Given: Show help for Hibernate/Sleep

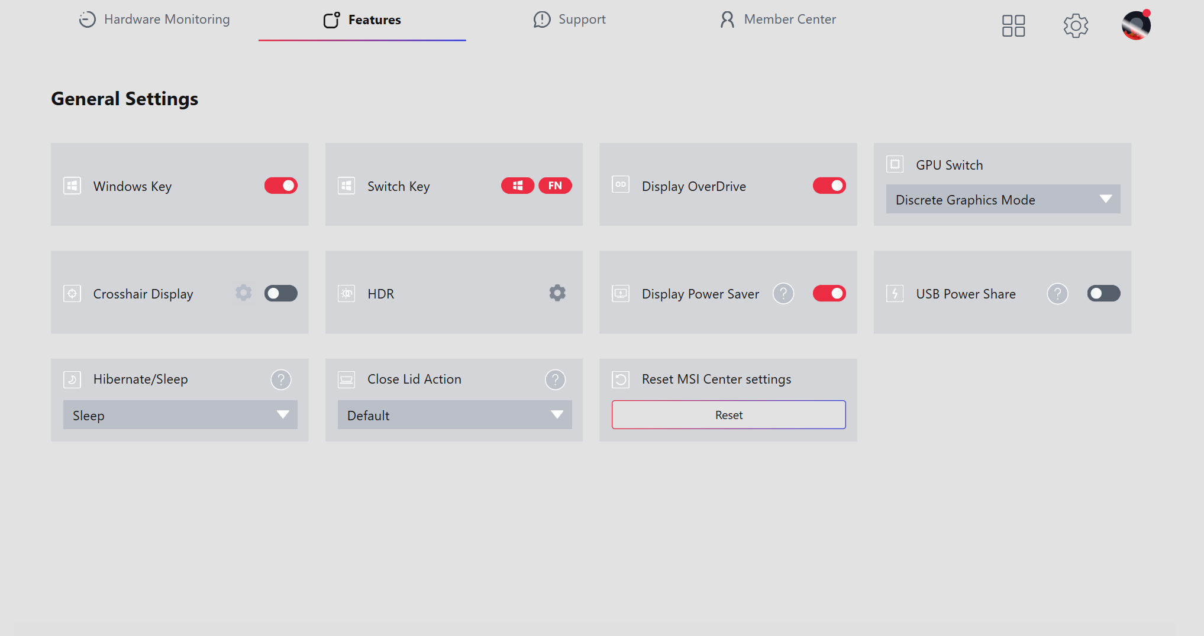Looking at the screenshot, I should tap(281, 379).
